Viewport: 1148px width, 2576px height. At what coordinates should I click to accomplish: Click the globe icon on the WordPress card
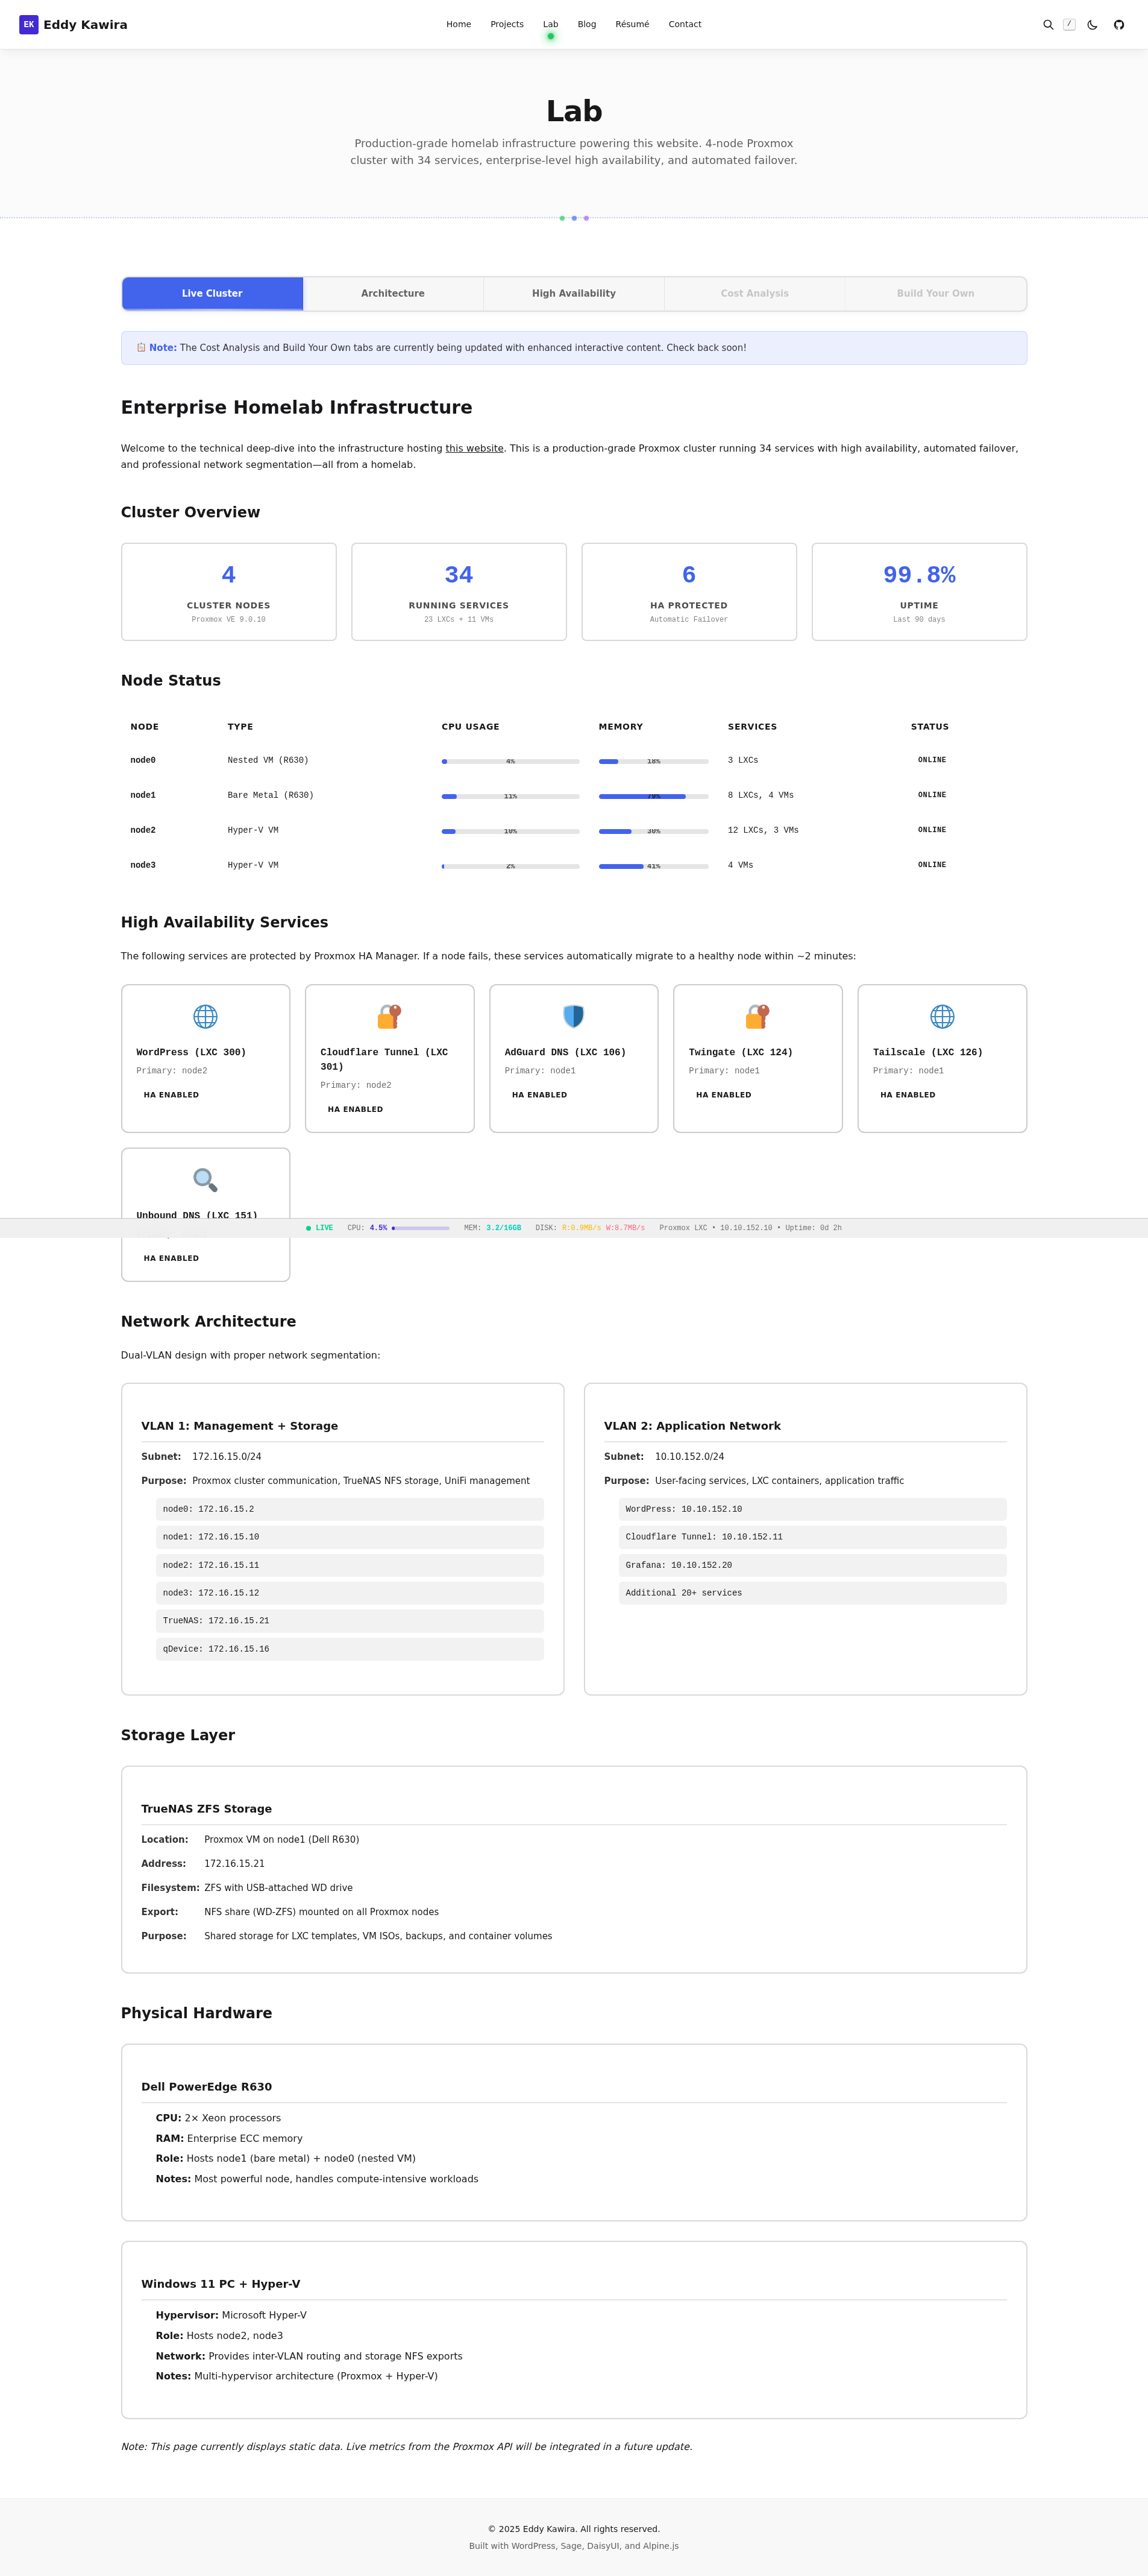tap(205, 1016)
